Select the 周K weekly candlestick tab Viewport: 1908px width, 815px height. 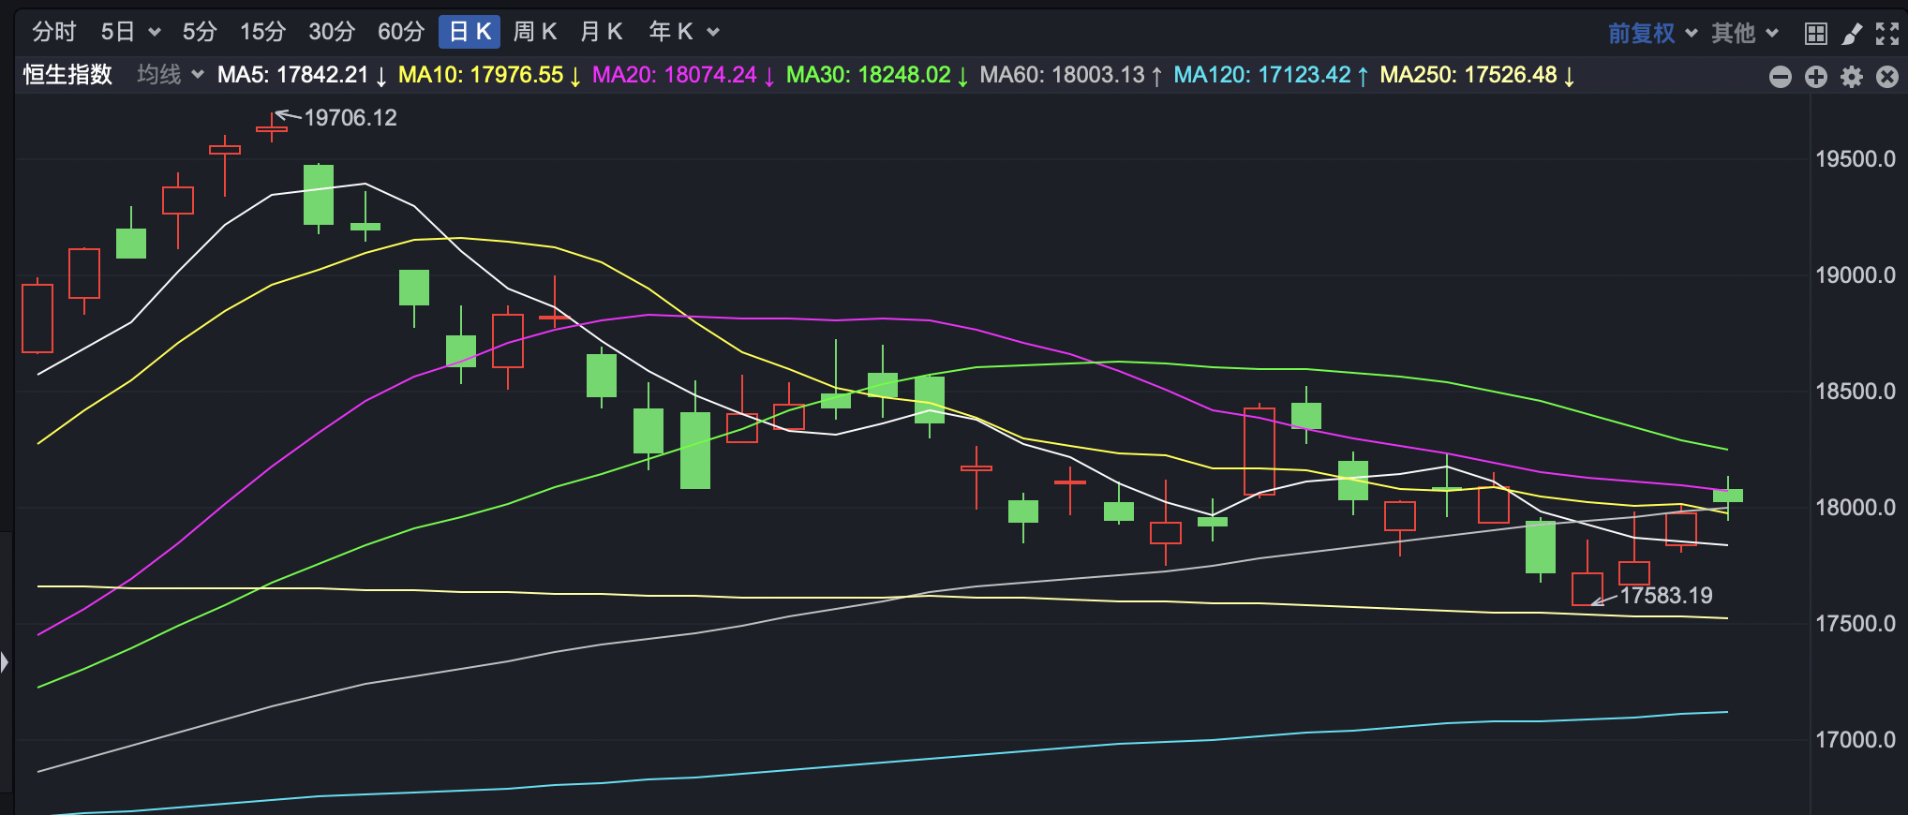point(535,32)
